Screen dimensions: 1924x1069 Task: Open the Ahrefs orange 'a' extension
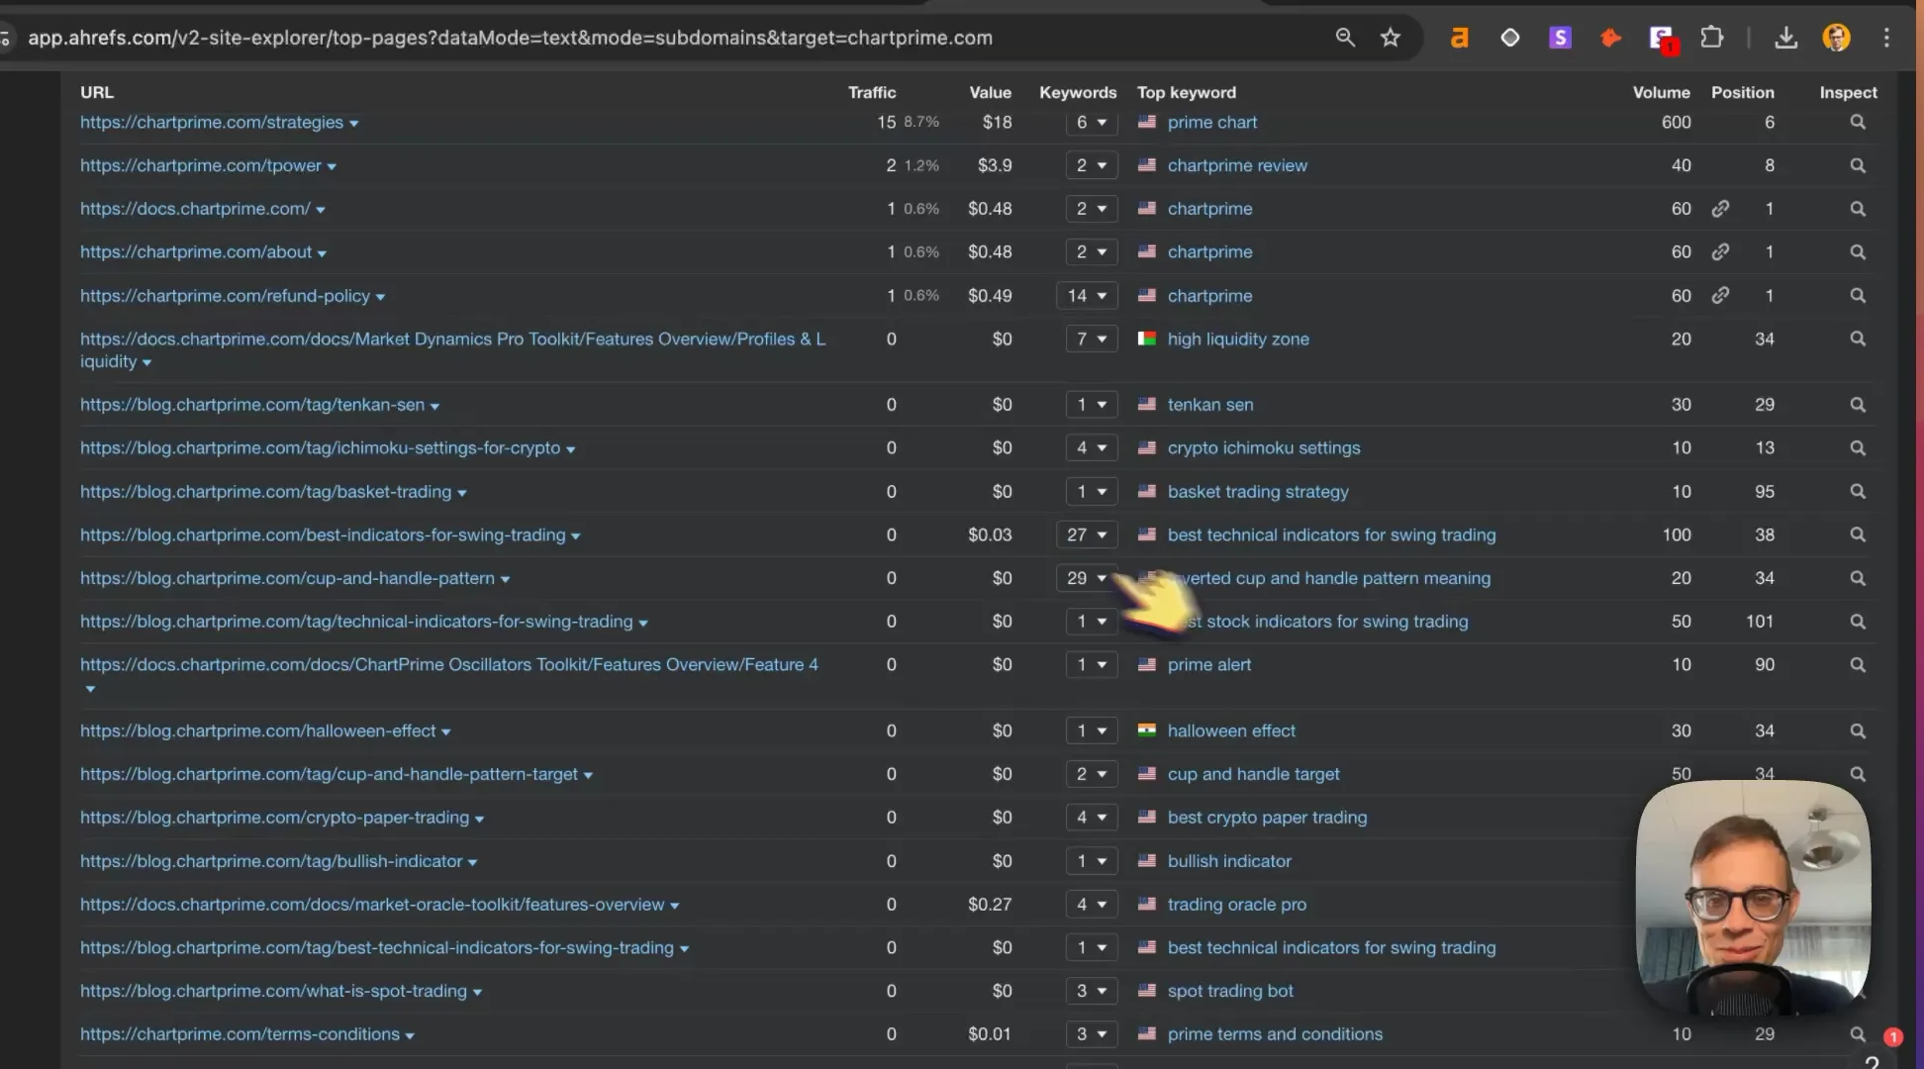pyautogui.click(x=1459, y=38)
